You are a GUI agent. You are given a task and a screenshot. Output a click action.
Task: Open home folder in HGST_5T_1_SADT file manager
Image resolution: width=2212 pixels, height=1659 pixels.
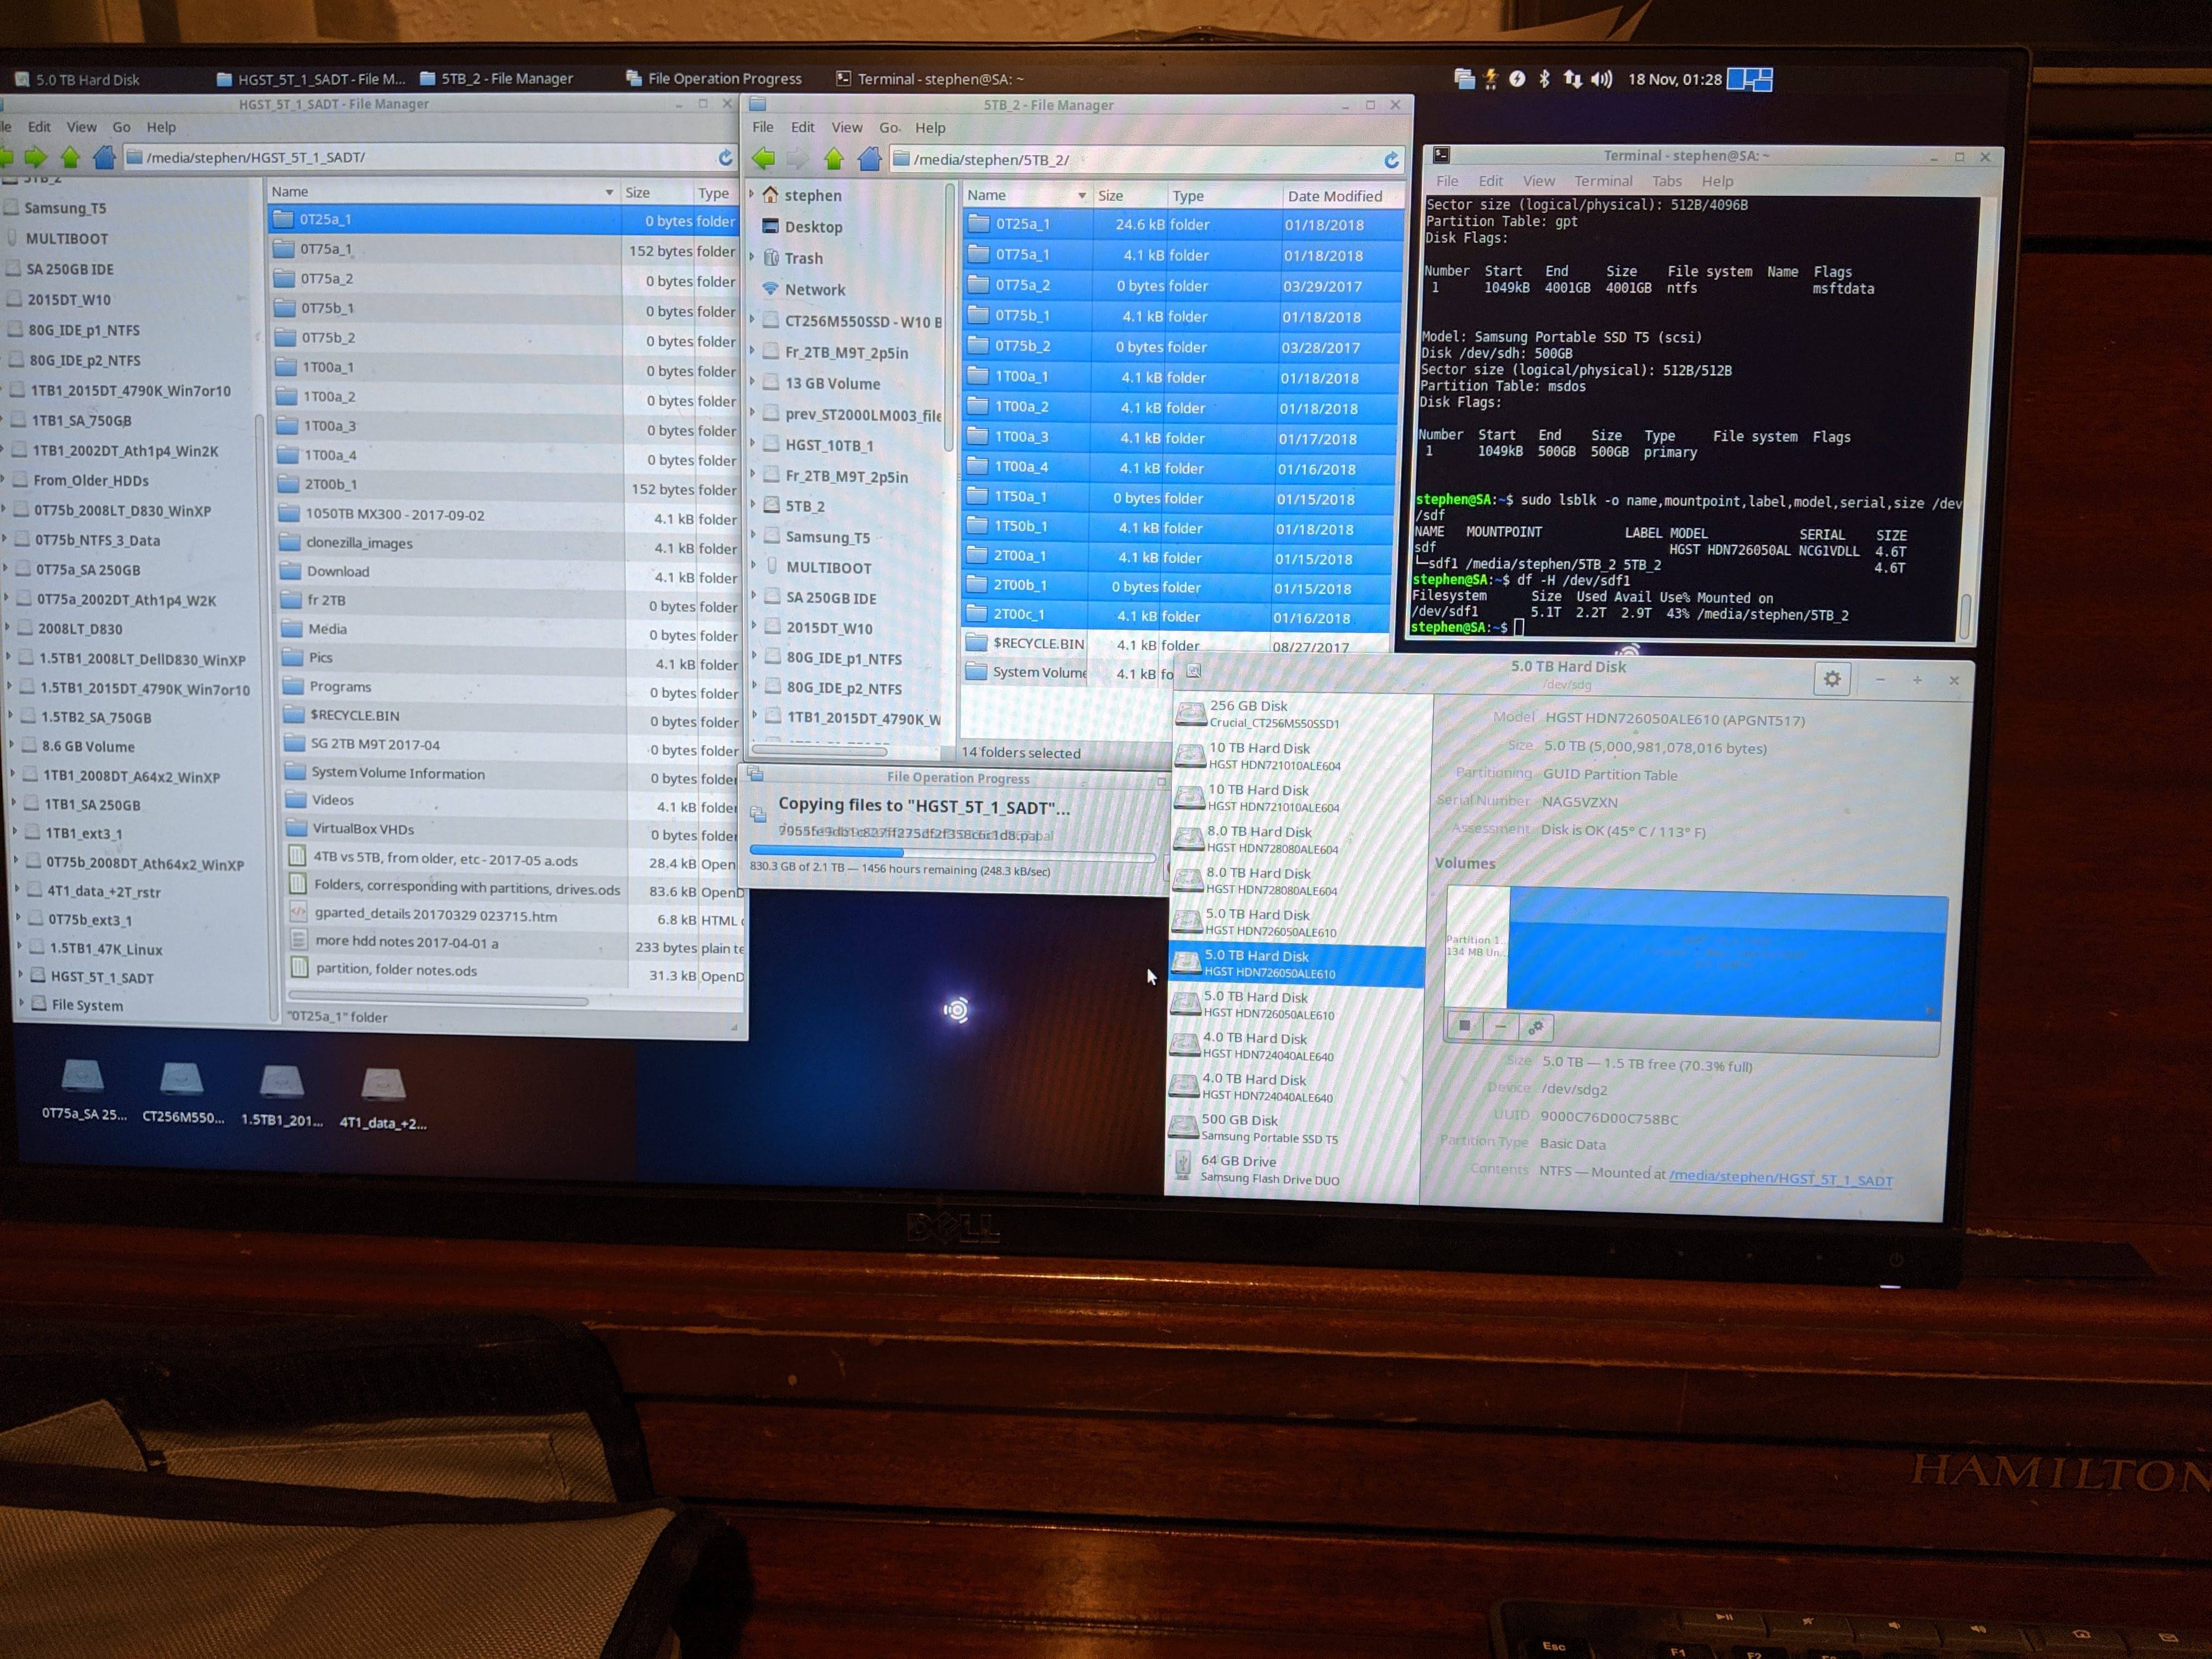coord(104,157)
